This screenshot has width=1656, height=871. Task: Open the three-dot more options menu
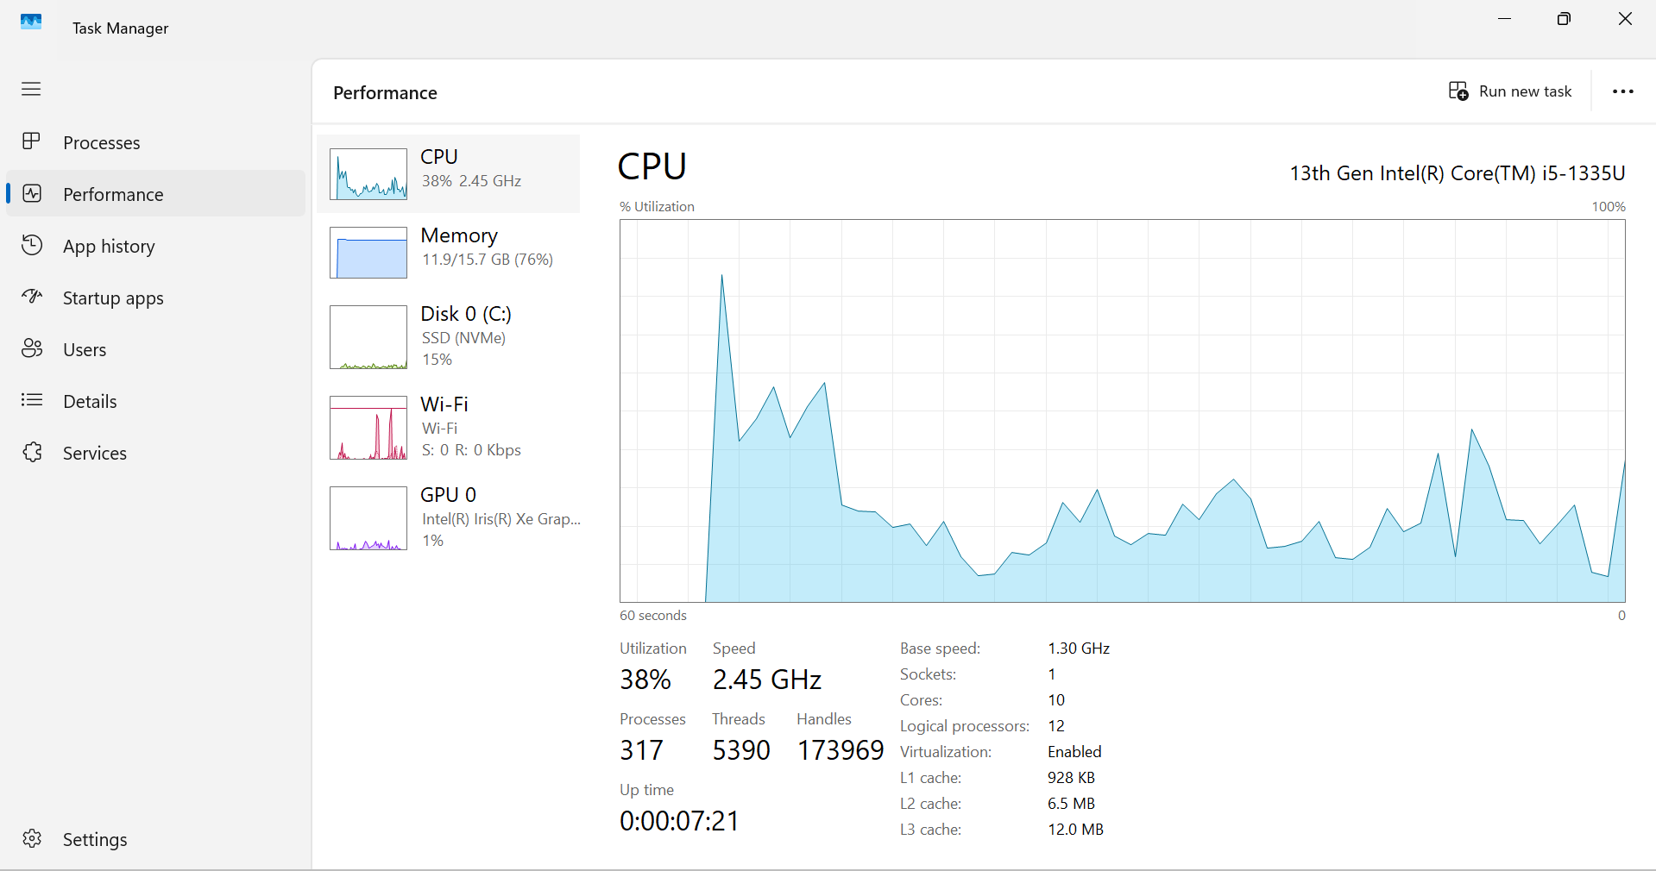(1623, 91)
